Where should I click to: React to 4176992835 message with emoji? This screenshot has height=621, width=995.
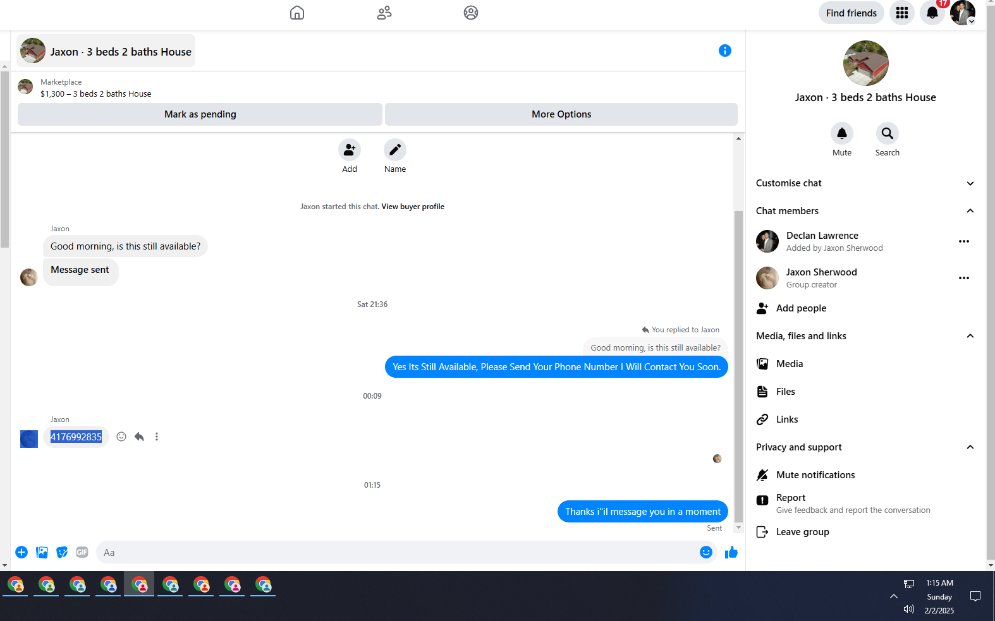(121, 437)
